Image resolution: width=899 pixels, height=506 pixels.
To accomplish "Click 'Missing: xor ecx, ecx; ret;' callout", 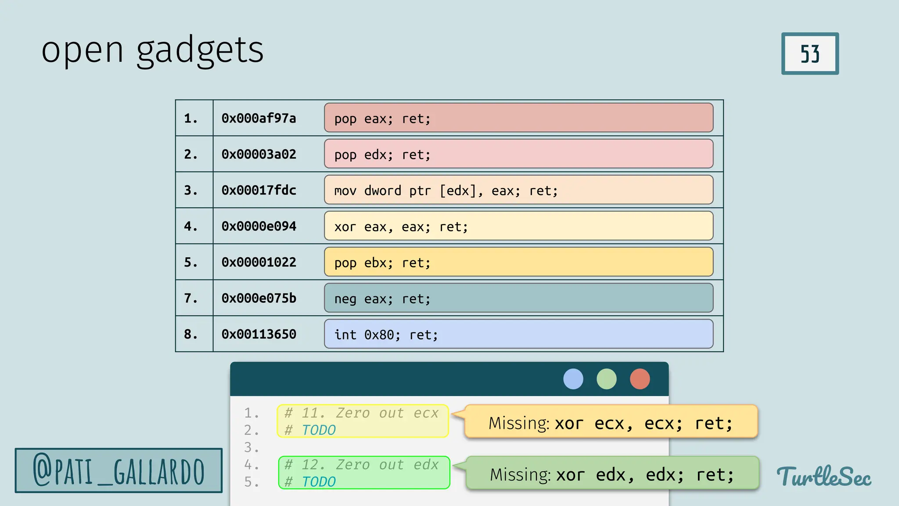I will point(611,422).
